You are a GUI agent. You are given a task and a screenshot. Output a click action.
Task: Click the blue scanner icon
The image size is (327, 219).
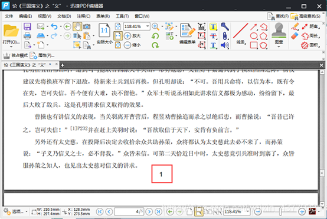41,36
